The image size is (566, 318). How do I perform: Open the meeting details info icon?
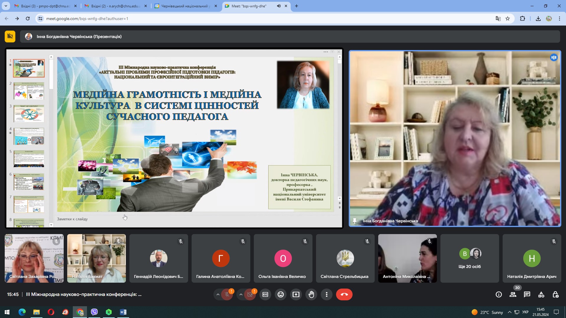point(499,294)
